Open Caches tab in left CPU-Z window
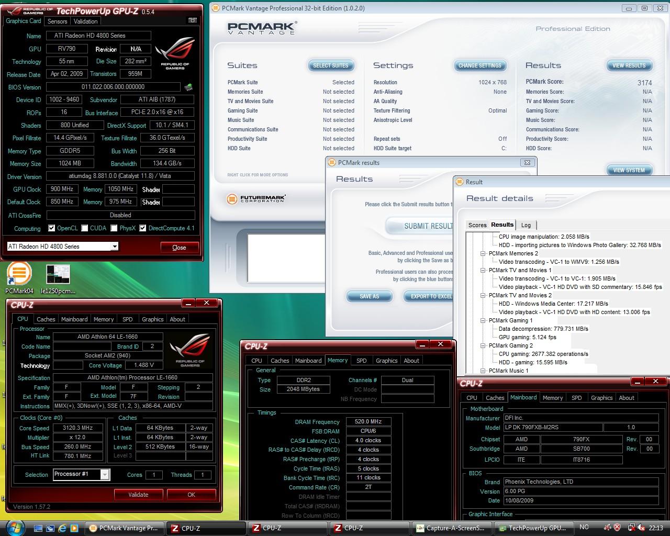Screen dimensions: 670x536 (x=46, y=319)
